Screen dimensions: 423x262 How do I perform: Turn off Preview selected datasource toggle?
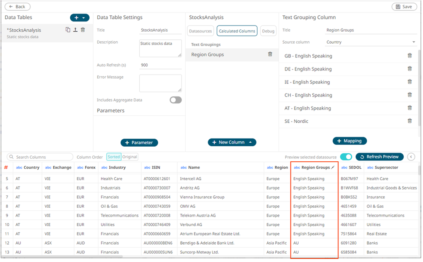point(346,157)
